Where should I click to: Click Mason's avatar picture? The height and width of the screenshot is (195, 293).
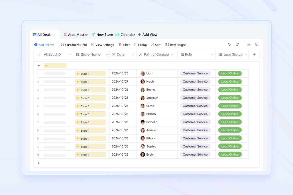point(142,114)
